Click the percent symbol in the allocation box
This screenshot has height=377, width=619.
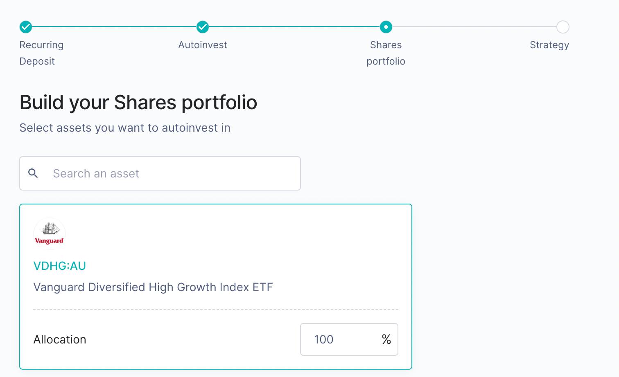click(386, 339)
